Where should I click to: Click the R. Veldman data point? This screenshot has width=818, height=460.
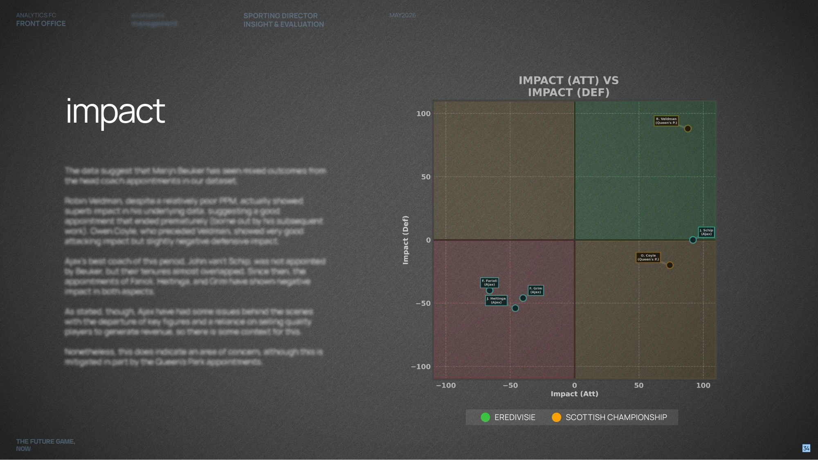[x=688, y=129]
